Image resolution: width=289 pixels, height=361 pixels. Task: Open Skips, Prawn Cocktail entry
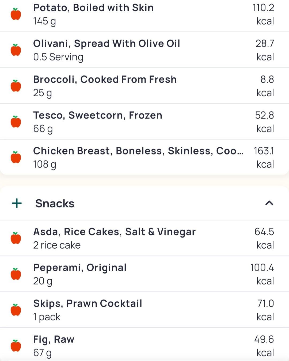[88, 304]
